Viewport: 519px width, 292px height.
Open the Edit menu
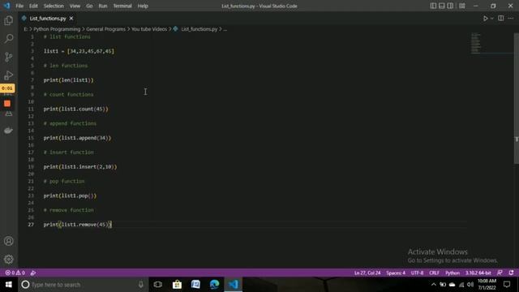click(x=33, y=6)
